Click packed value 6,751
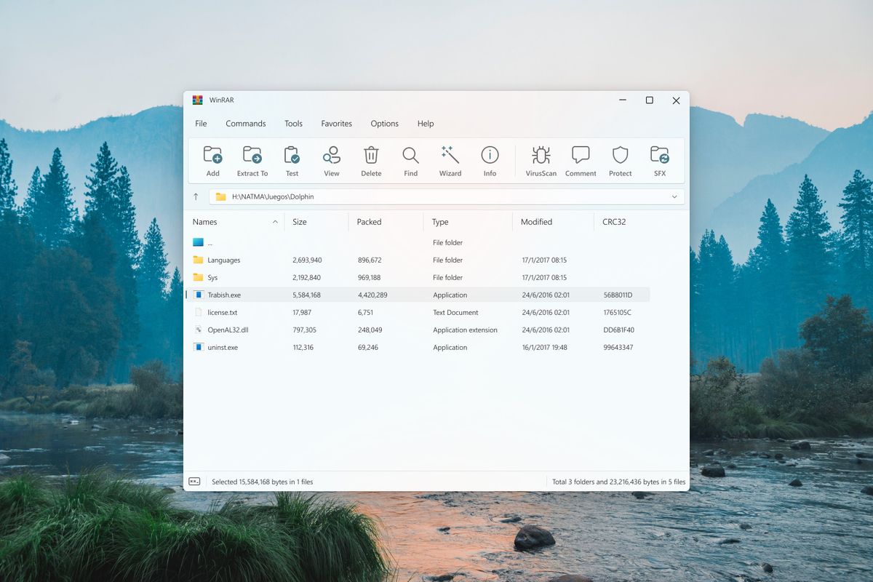Viewport: 873px width, 582px height. (x=365, y=312)
